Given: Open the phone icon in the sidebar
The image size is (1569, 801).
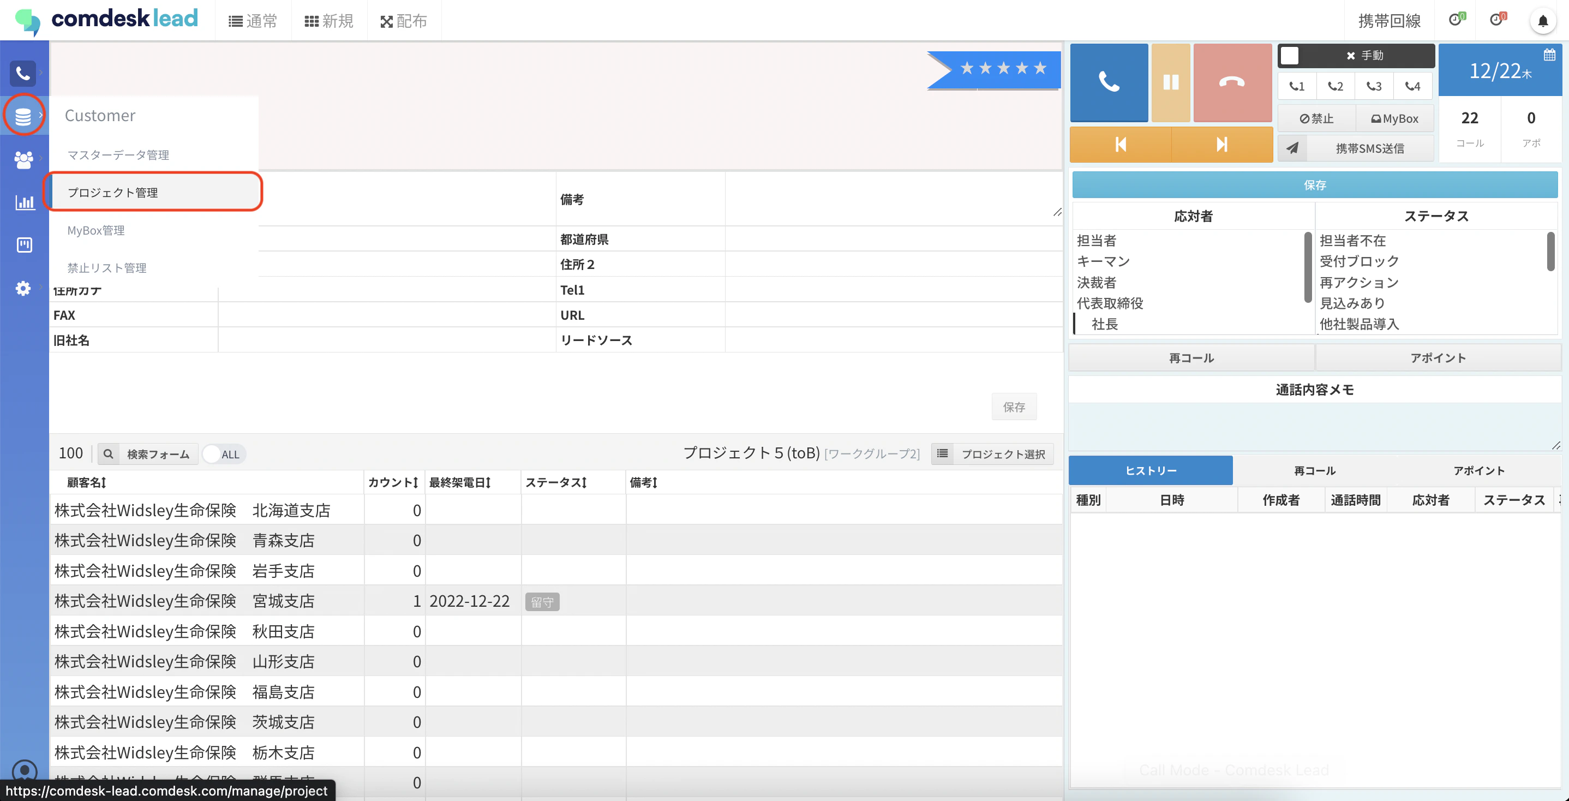Looking at the screenshot, I should [x=22, y=73].
